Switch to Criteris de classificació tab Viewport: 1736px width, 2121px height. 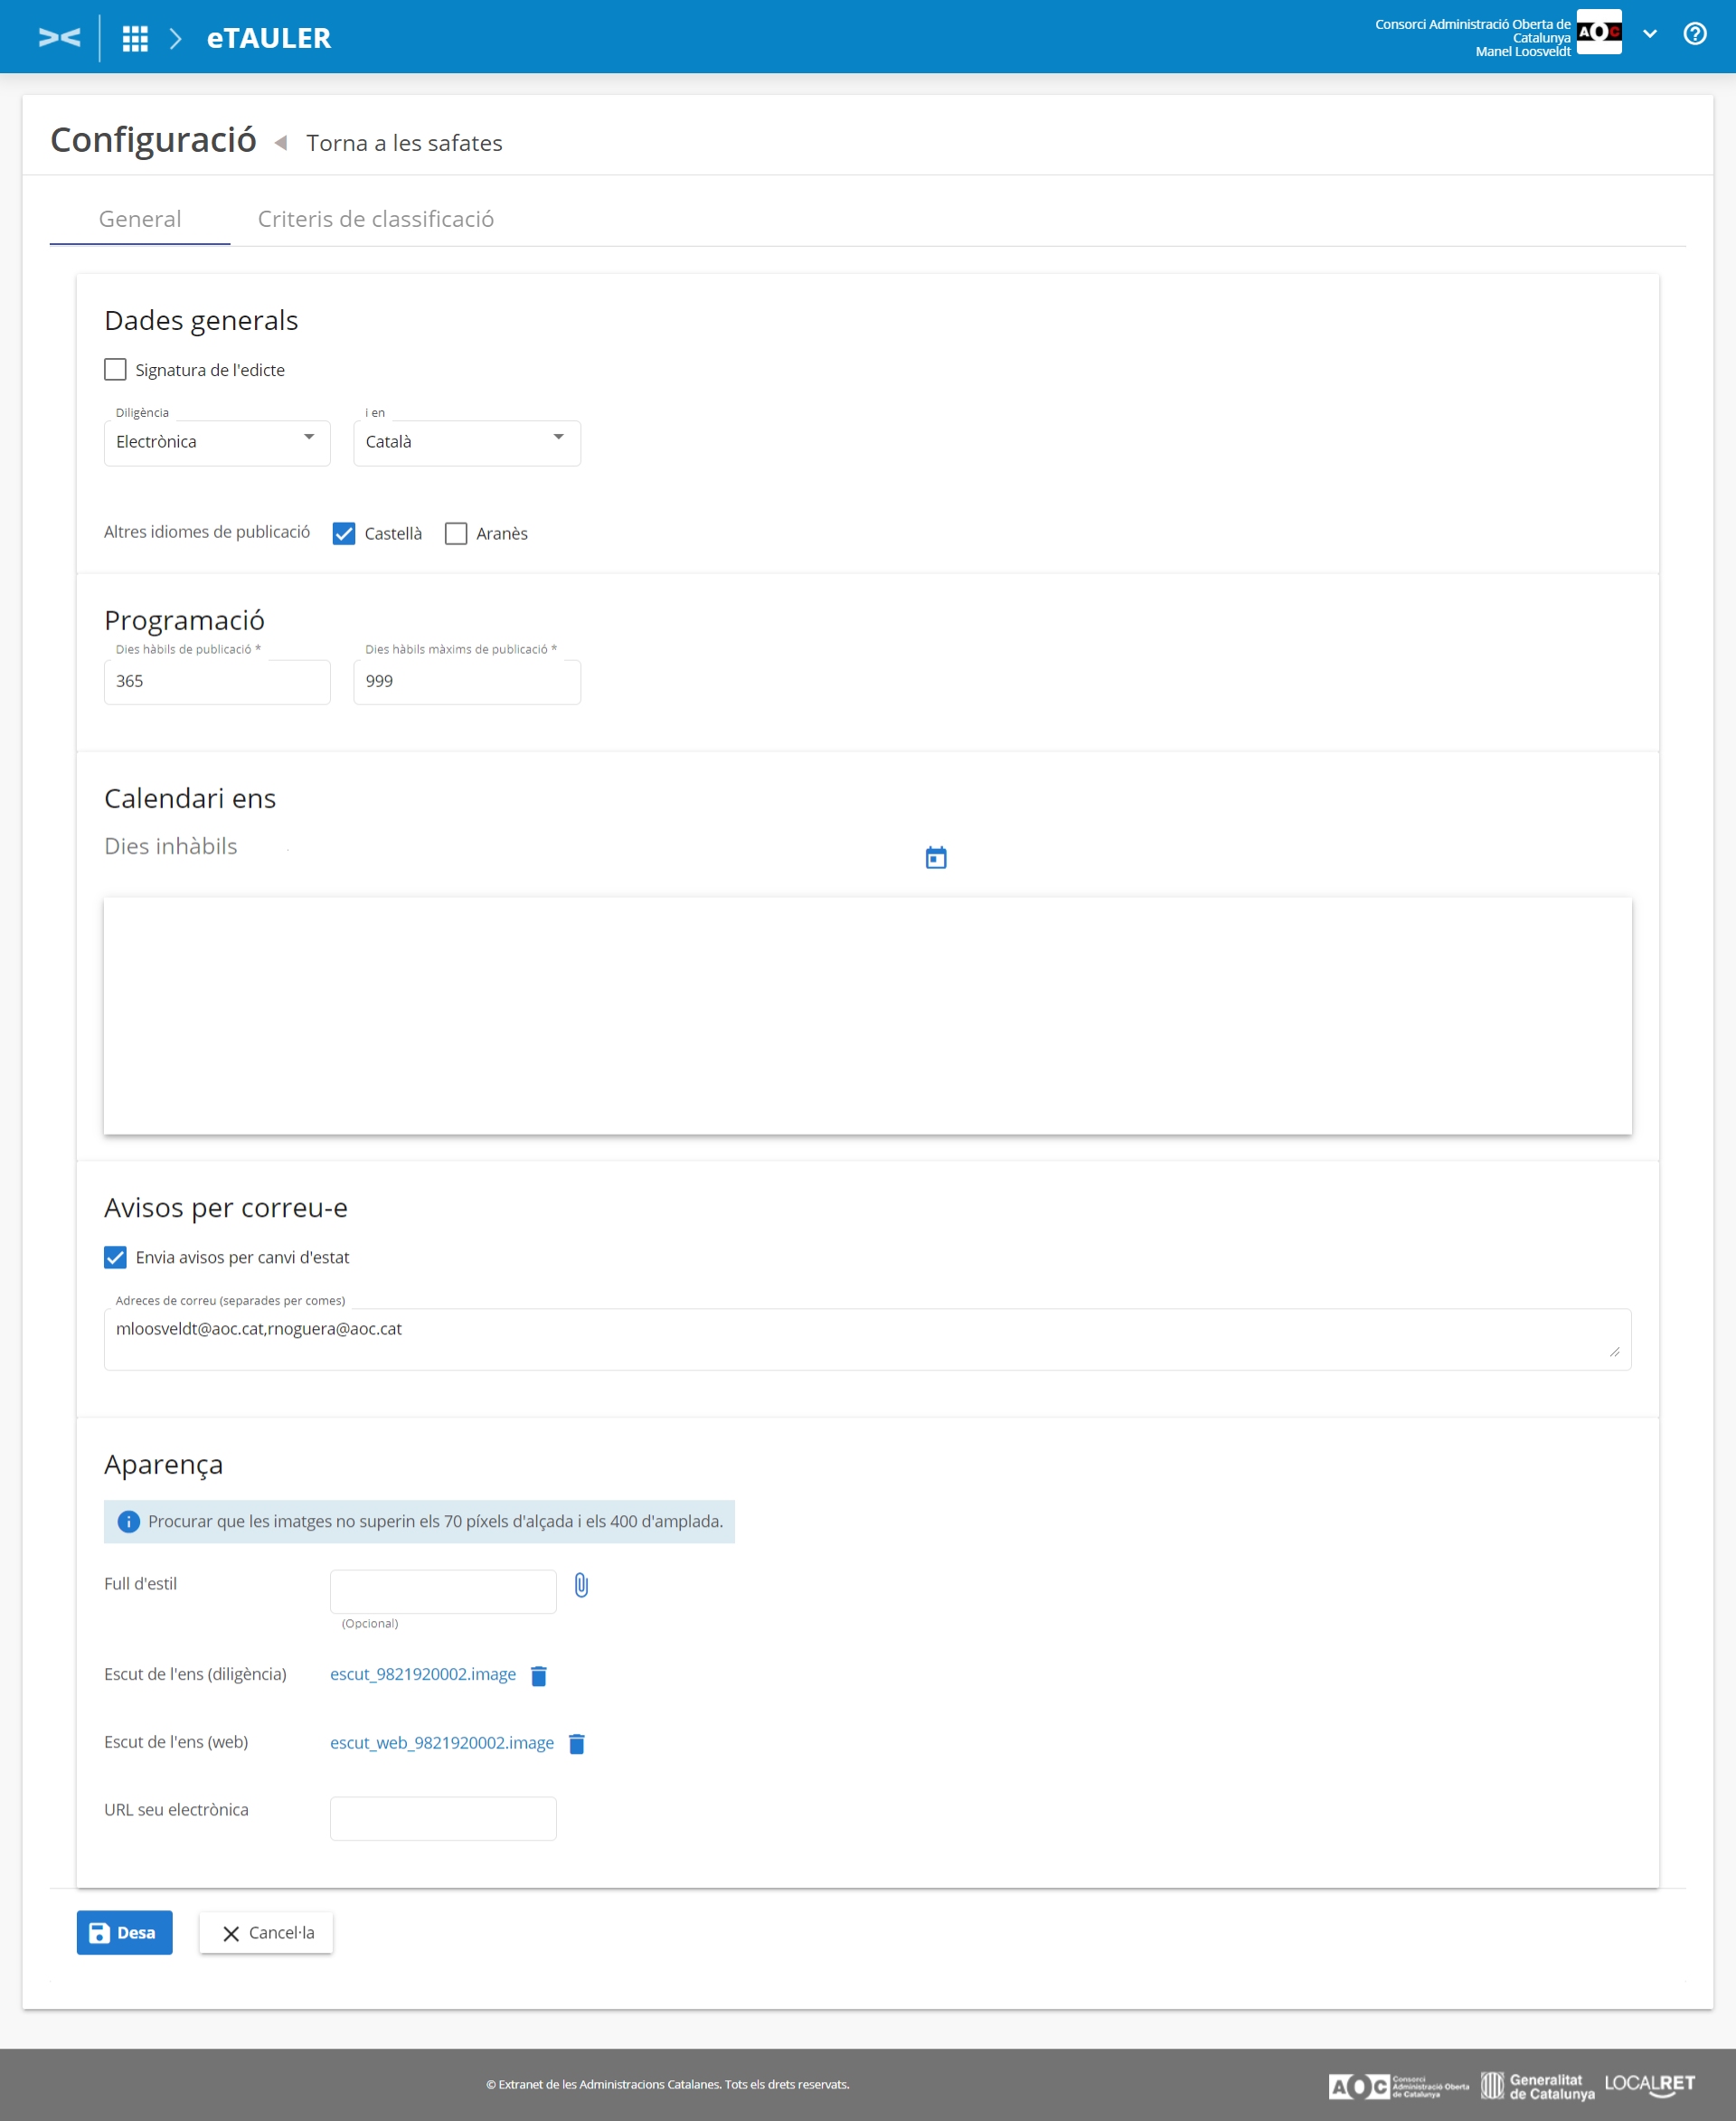click(375, 219)
